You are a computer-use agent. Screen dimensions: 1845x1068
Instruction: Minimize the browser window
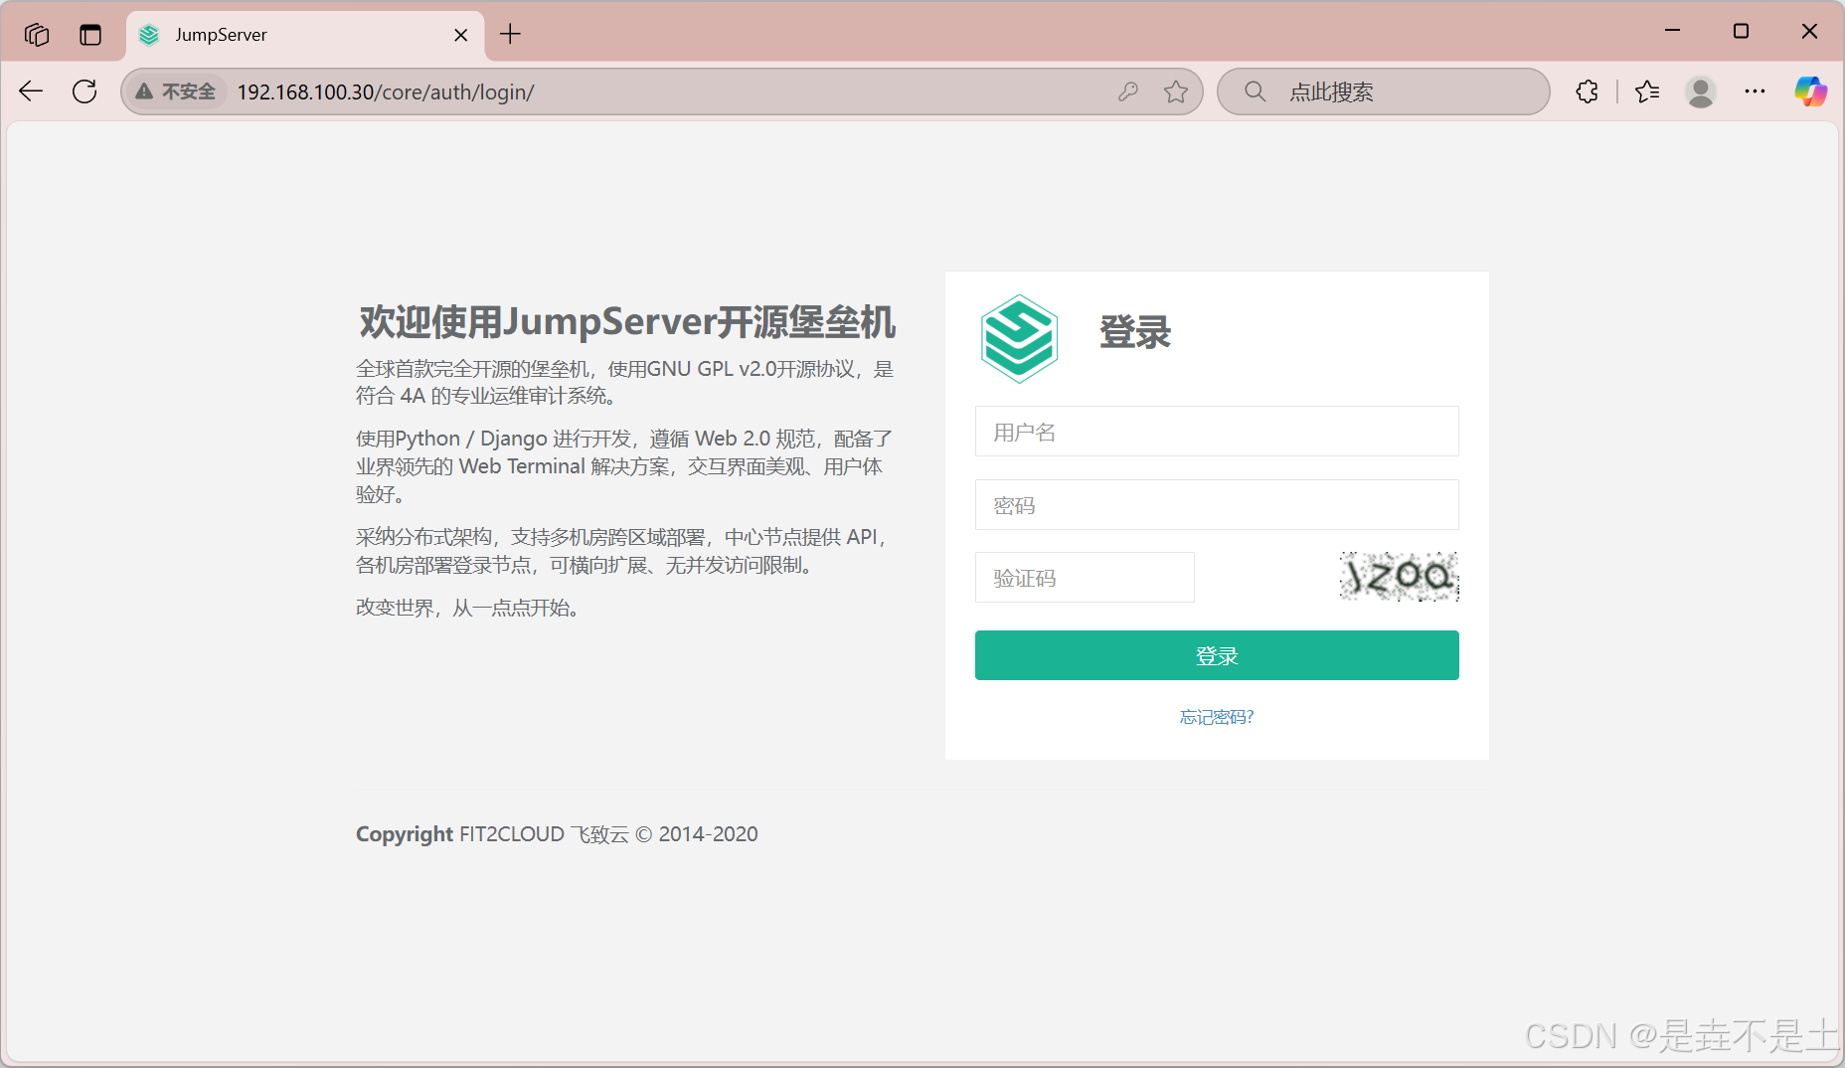1672,32
